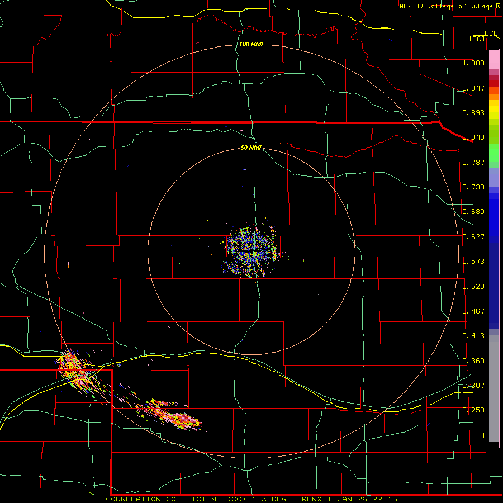This screenshot has width=503, height=503.
Task: Select the "[CC]" unit label above the color bar
Action: (x=477, y=39)
